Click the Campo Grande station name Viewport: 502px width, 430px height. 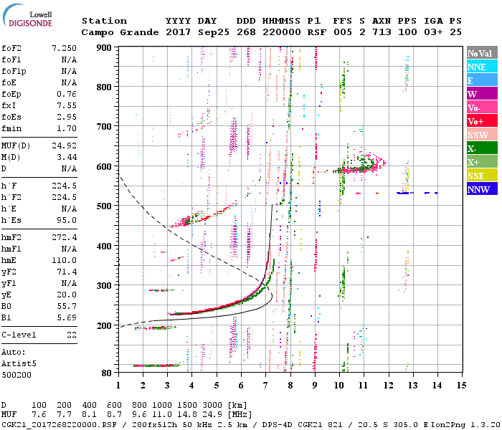point(115,32)
